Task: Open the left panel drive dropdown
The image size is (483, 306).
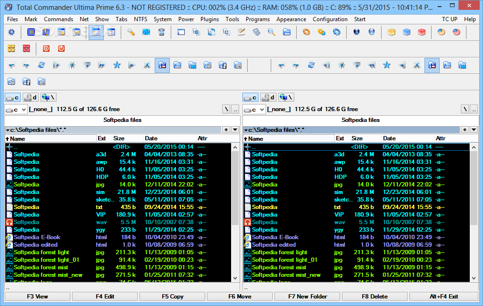Action: tap(16, 110)
